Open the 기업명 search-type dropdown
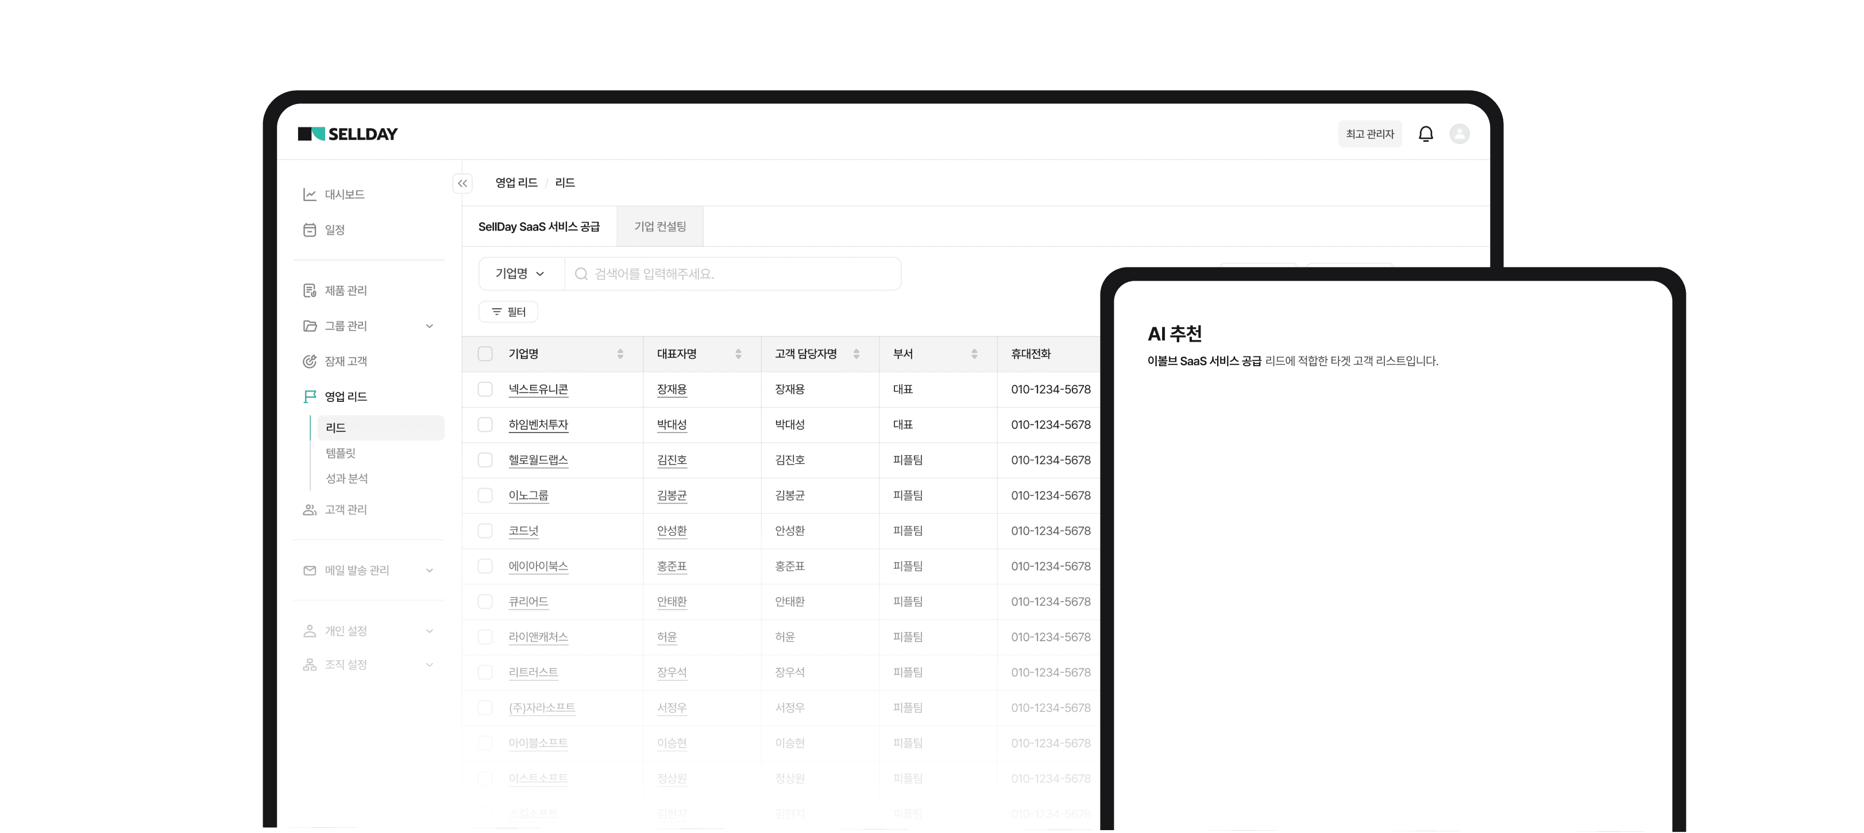Image resolution: width=1864 pixels, height=833 pixels. click(x=520, y=274)
